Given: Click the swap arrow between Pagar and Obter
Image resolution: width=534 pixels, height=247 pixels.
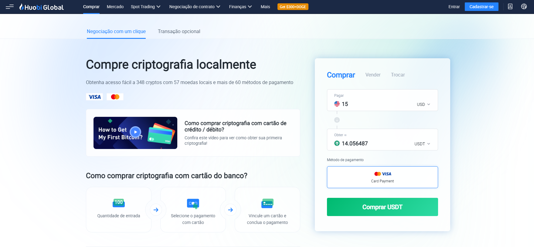Looking at the screenshot, I should [x=337, y=120].
